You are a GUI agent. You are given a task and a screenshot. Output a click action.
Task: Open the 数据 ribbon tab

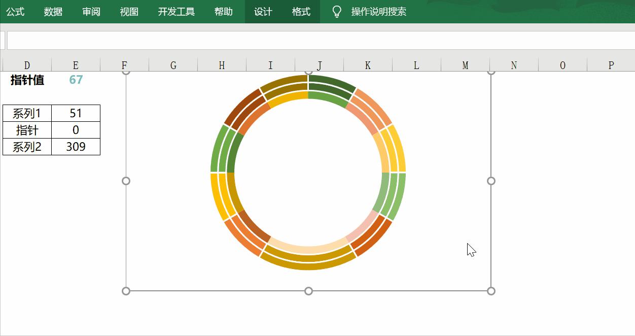(53, 11)
